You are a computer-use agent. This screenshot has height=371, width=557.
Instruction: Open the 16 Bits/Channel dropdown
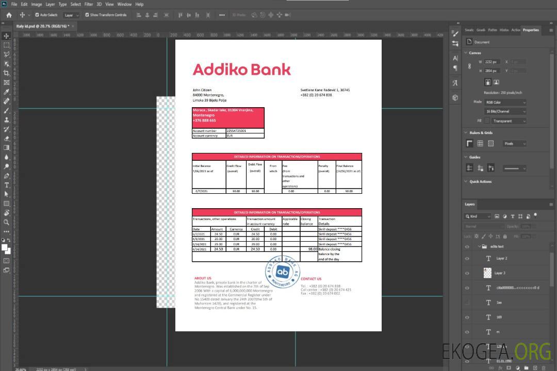point(505,111)
